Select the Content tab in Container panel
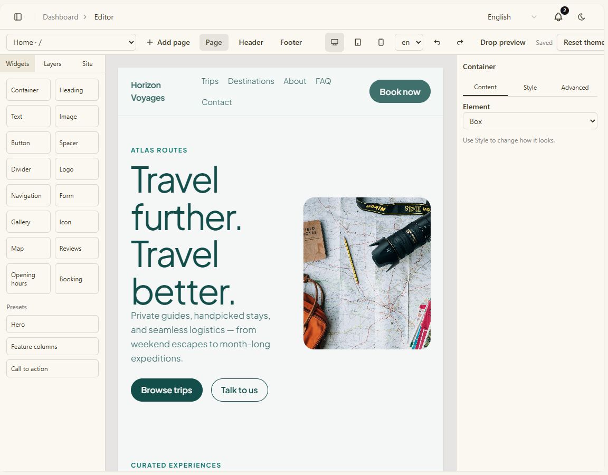Image resolution: width=608 pixels, height=475 pixels. pos(485,87)
